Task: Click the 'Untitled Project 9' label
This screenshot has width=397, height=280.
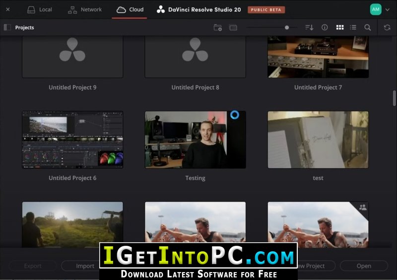Action: tap(72, 87)
